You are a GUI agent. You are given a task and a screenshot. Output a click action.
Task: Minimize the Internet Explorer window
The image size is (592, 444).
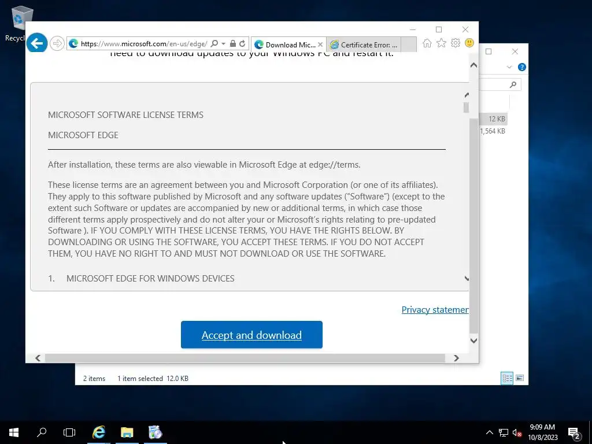(413, 29)
